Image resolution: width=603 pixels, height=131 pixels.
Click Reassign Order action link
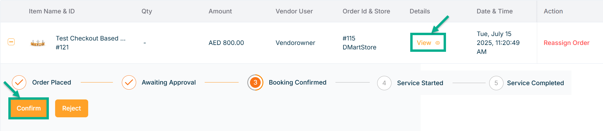click(566, 43)
